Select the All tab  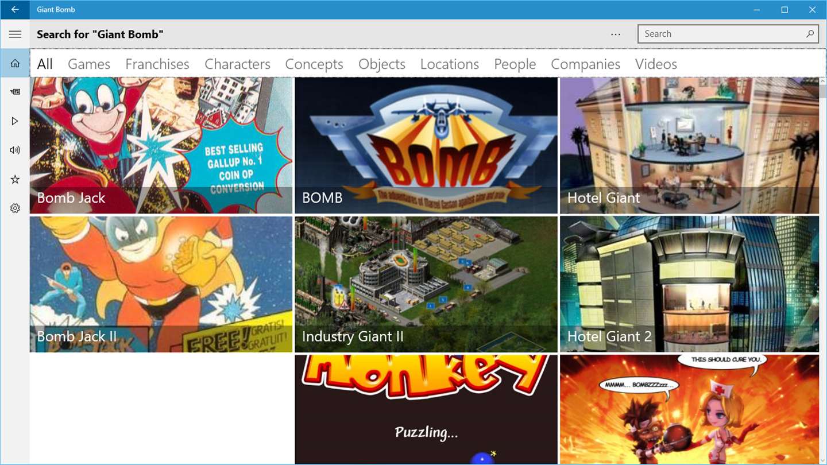pos(45,64)
